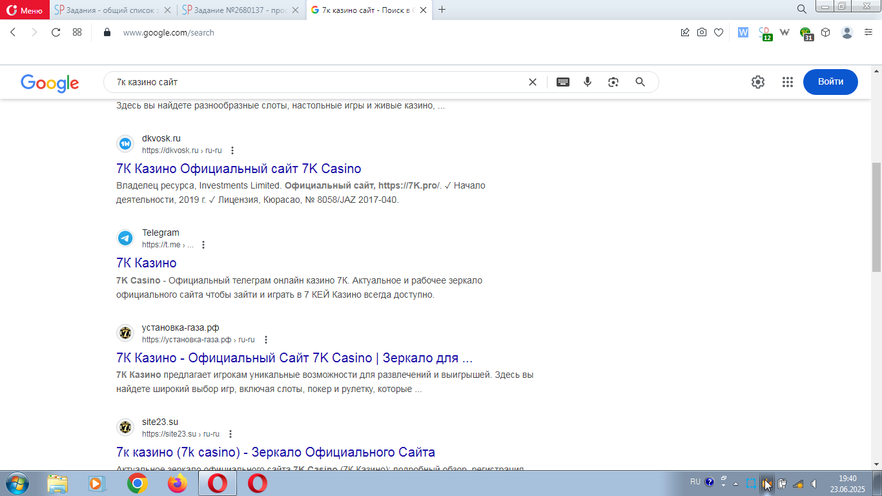Submit search with magnifier button
882x496 pixels.
pos(640,82)
